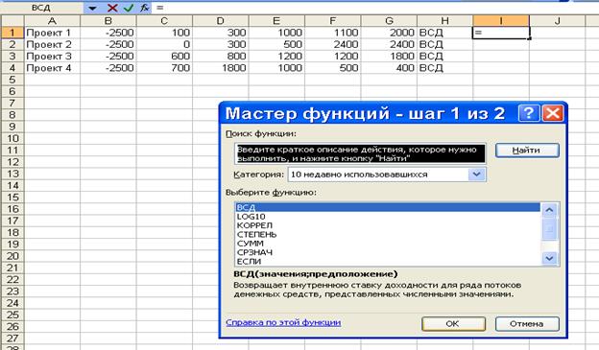Click cell F4 with value 500
This screenshot has height=350, width=599.
pos(333,68)
